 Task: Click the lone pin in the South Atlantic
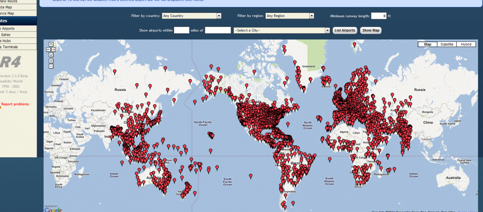[330, 159]
